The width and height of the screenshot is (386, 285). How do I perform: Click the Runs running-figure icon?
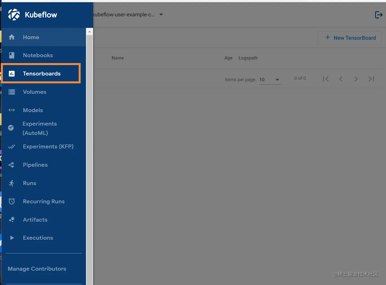(x=12, y=183)
